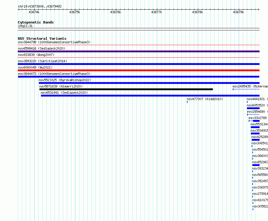This screenshot has width=268, height=221.
Task: Select the blue bar under nsv425289 label
Action: [x=256, y=140]
